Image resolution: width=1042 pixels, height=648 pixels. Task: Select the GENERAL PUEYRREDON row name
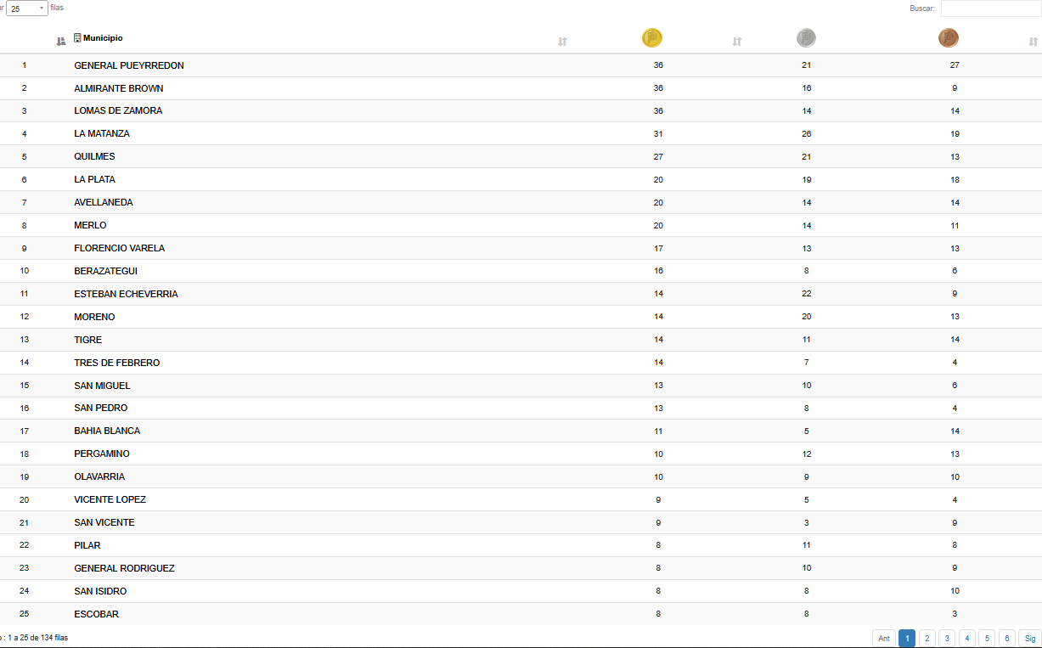click(x=129, y=65)
